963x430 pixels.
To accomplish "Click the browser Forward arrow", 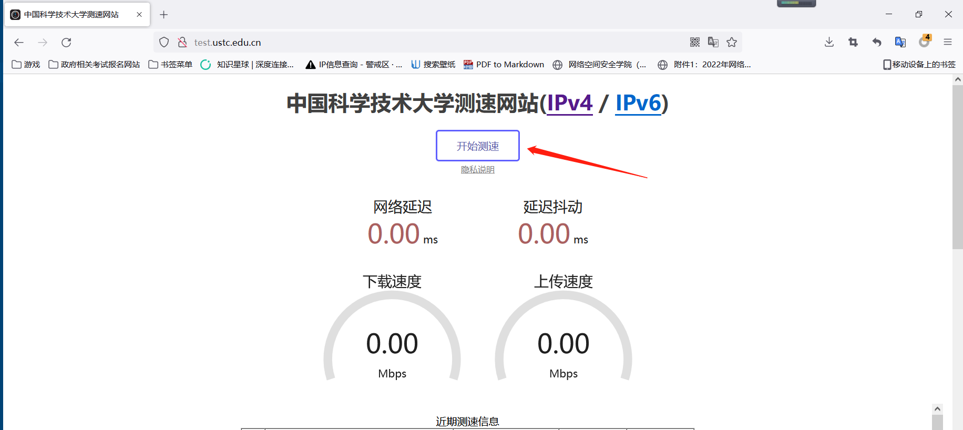I will (43, 43).
